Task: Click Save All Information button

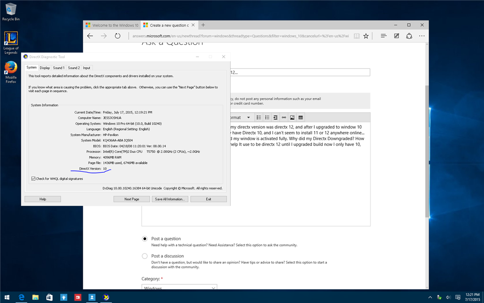Action: click(170, 199)
